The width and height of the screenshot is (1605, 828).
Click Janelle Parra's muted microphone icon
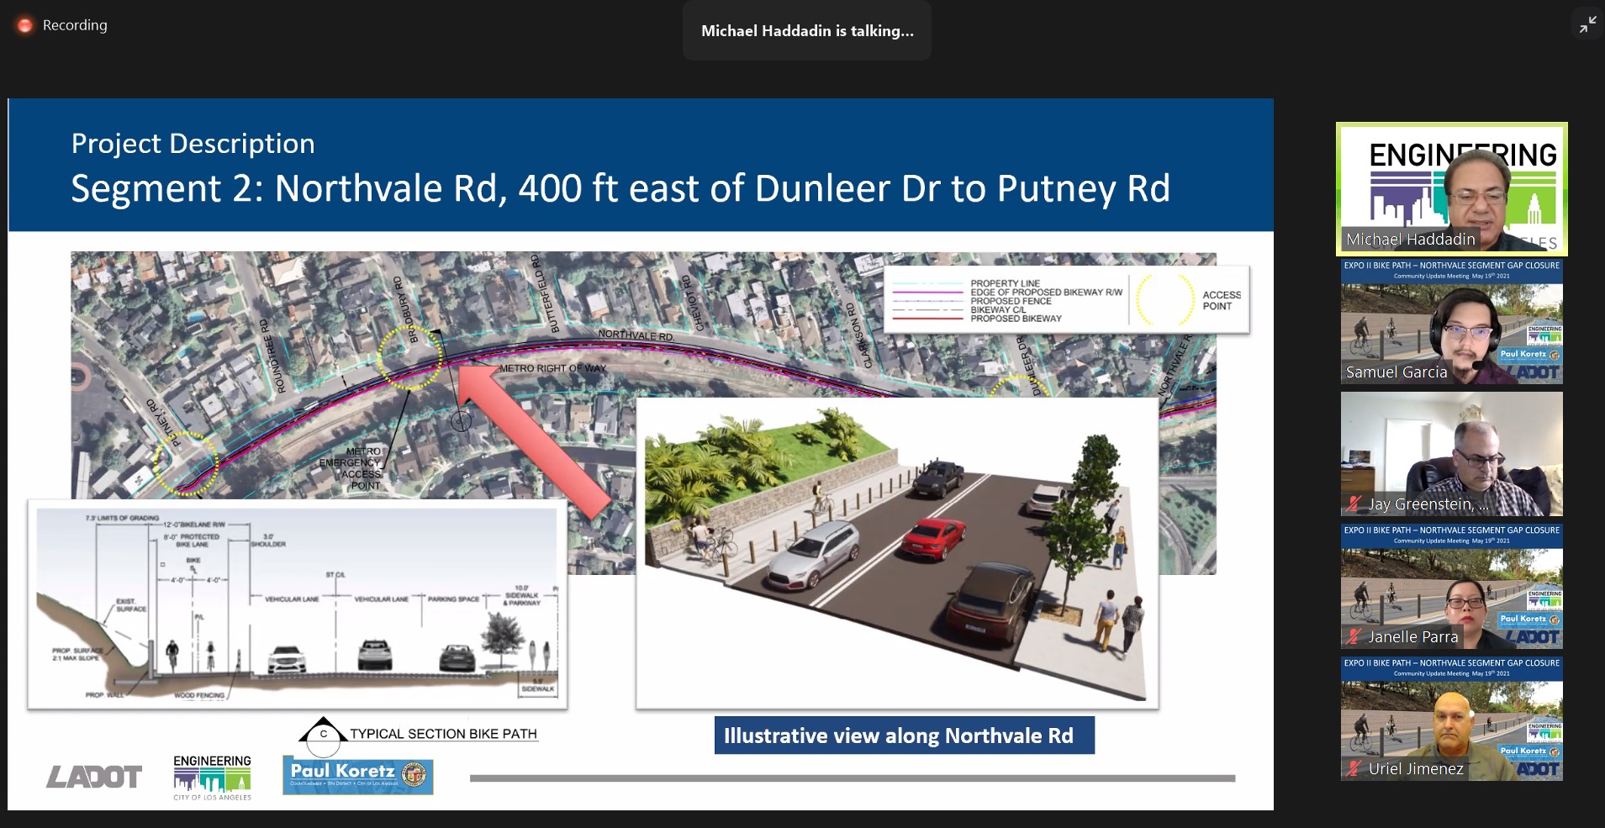tap(1353, 637)
